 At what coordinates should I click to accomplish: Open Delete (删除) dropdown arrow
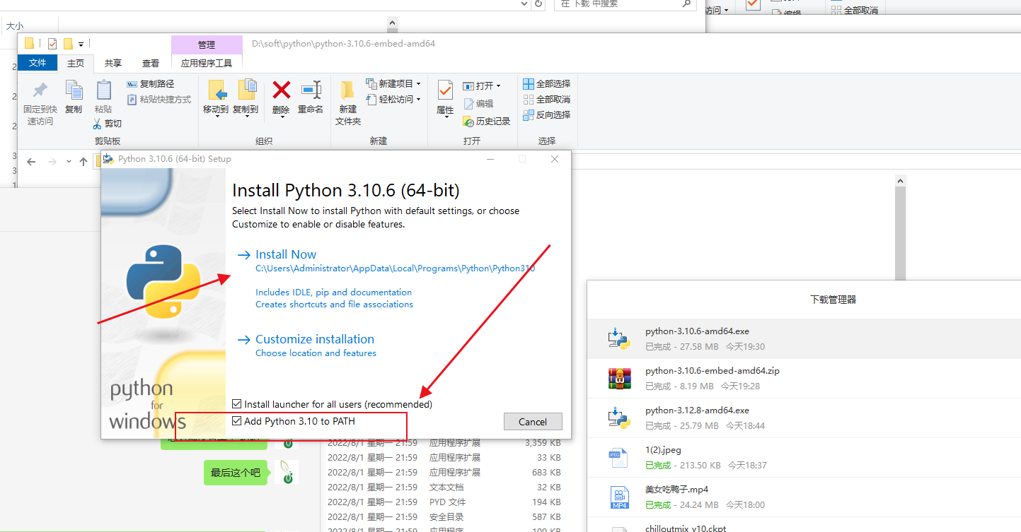tap(282, 117)
